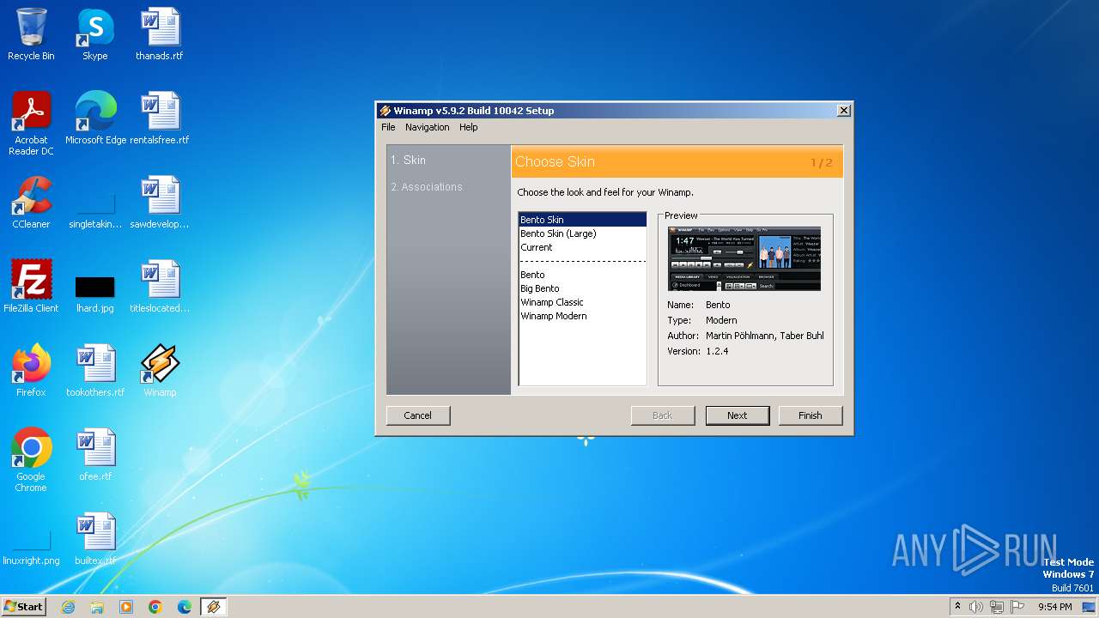Click the network tray icon
This screenshot has width=1099, height=618.
coord(997,607)
